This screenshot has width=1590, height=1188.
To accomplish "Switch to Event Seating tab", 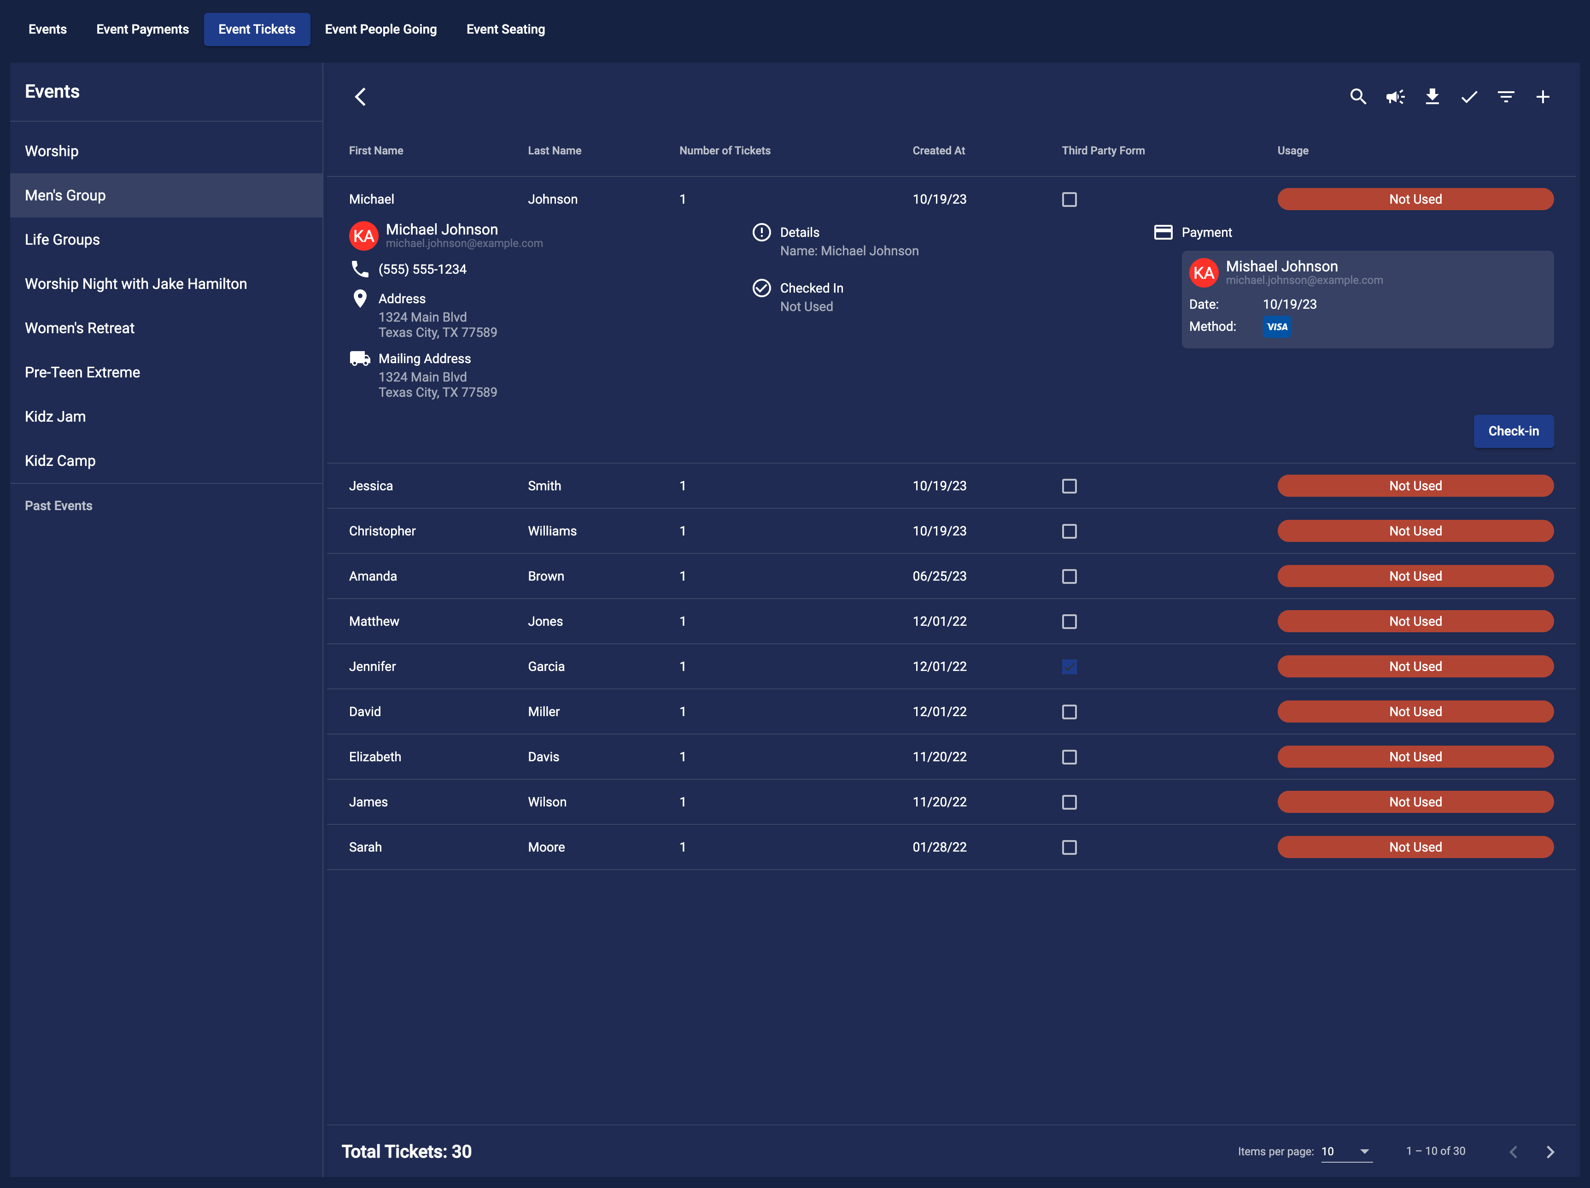I will tap(505, 29).
